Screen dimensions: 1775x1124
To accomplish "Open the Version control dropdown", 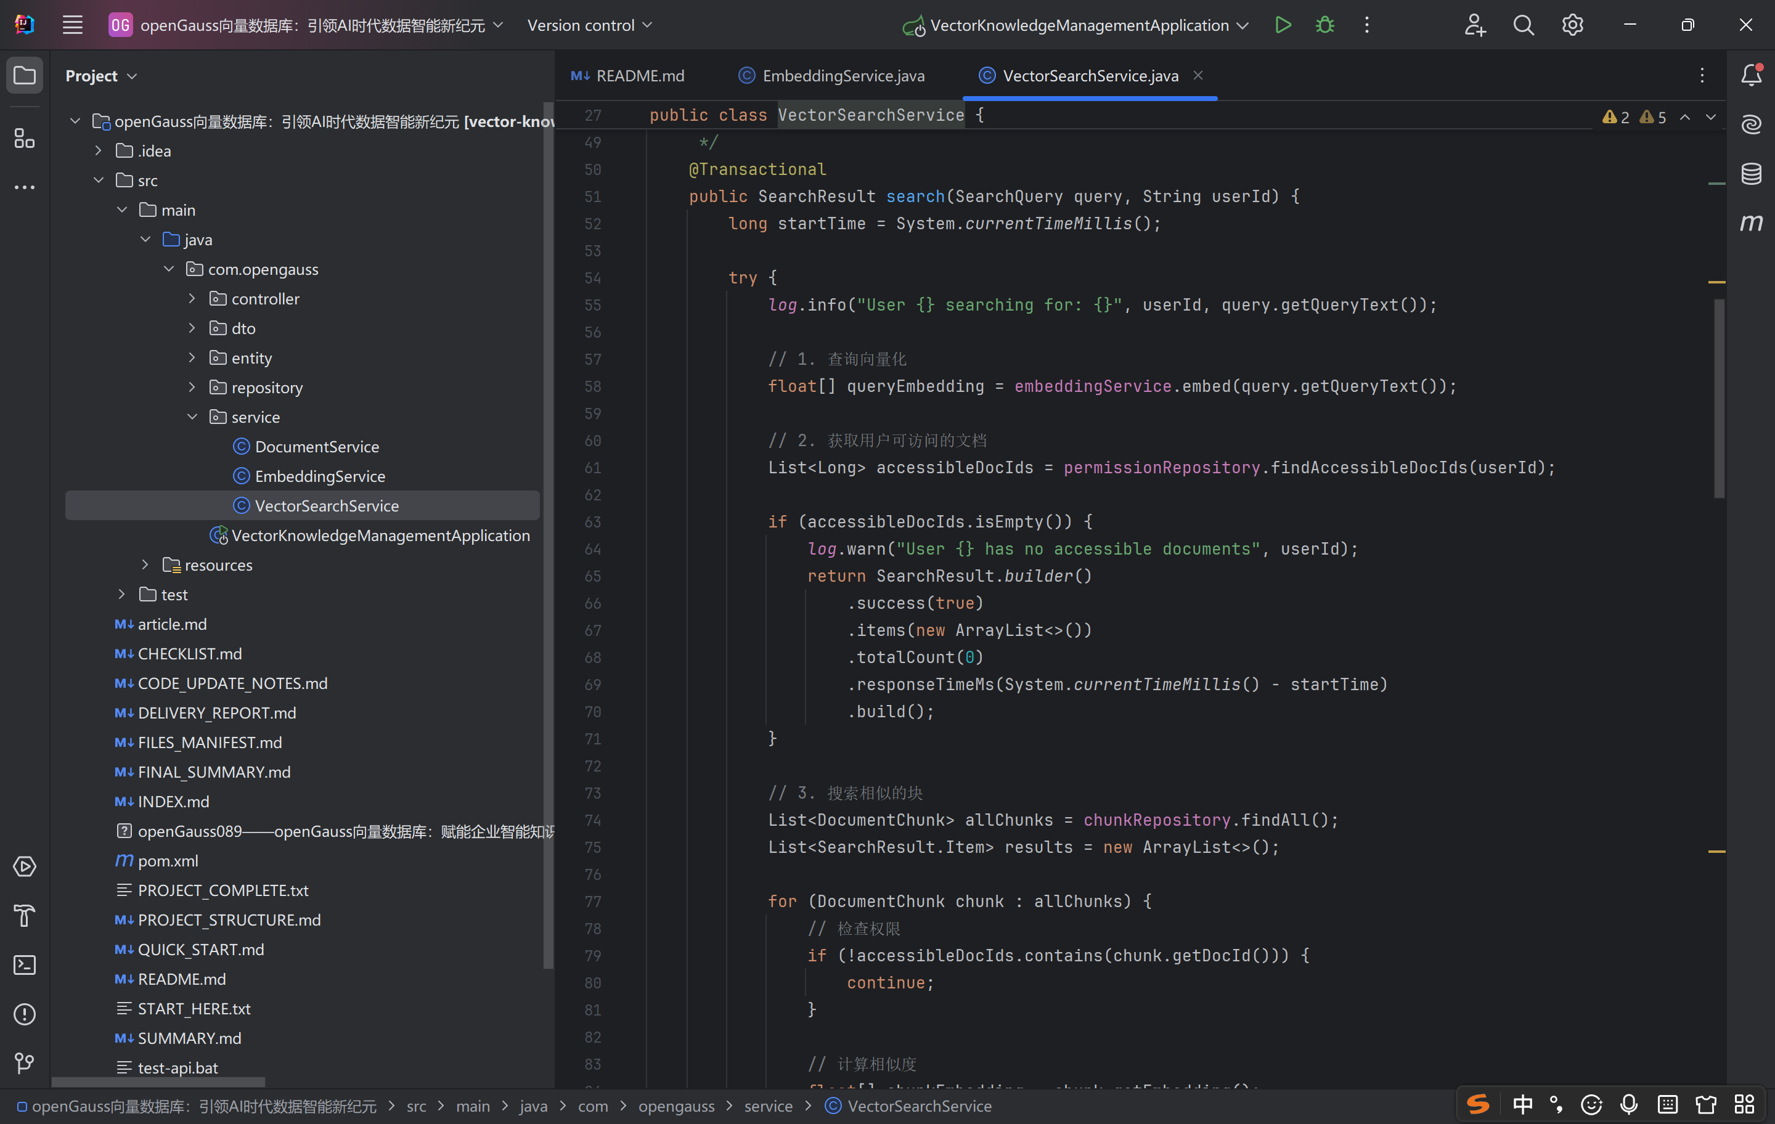I will point(590,25).
